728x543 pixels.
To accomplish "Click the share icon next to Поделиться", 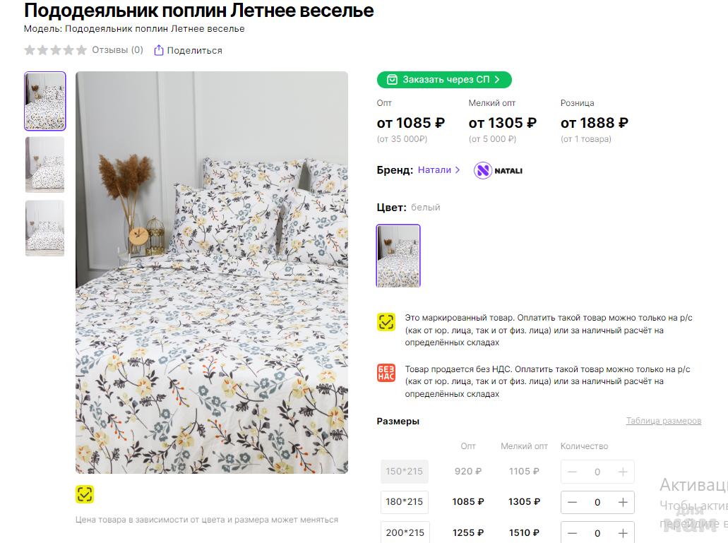I will click(x=159, y=50).
